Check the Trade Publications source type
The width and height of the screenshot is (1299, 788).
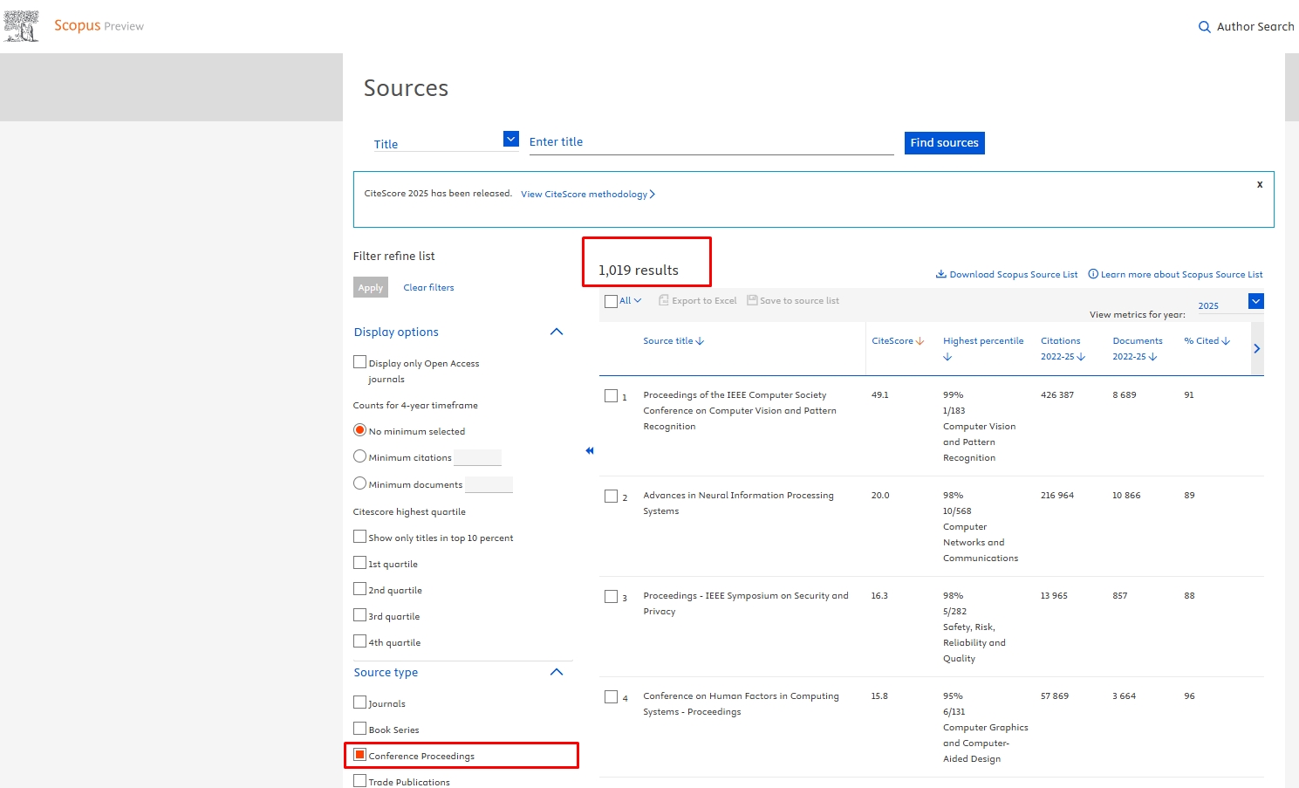359,781
